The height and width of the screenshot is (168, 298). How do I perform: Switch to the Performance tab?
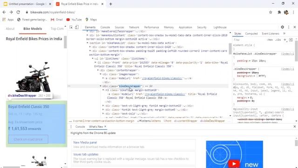coord(151,28)
